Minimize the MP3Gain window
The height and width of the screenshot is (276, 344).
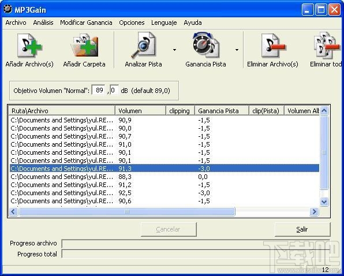308,10
